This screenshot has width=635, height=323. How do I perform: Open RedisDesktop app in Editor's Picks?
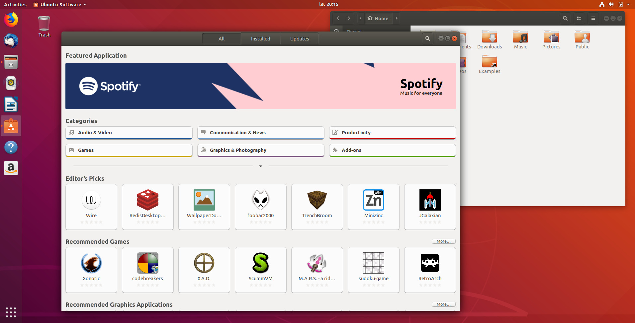[x=148, y=207]
